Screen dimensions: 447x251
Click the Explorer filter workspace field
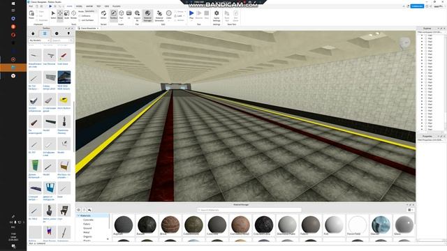point(430,32)
